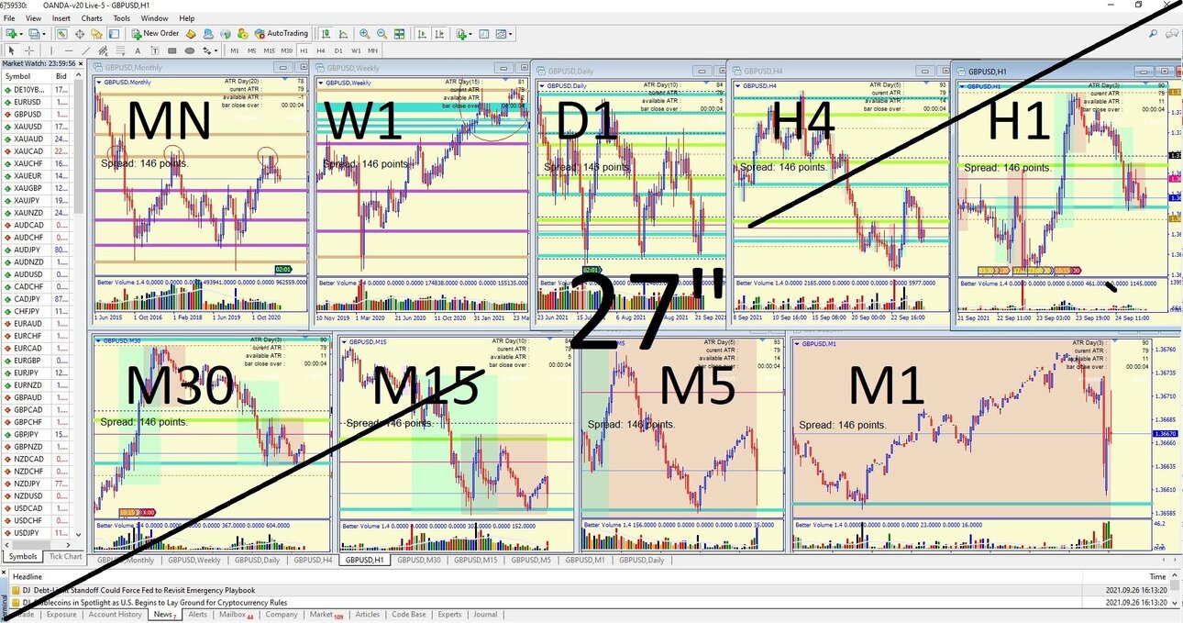This screenshot has width=1183, height=623.
Task: Toggle the AutoTrading button
Action: 282,33
